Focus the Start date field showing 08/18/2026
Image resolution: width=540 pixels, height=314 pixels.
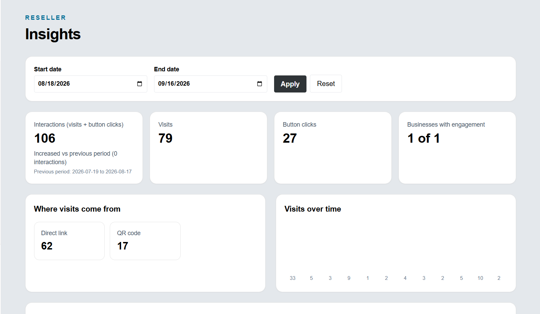click(x=91, y=84)
